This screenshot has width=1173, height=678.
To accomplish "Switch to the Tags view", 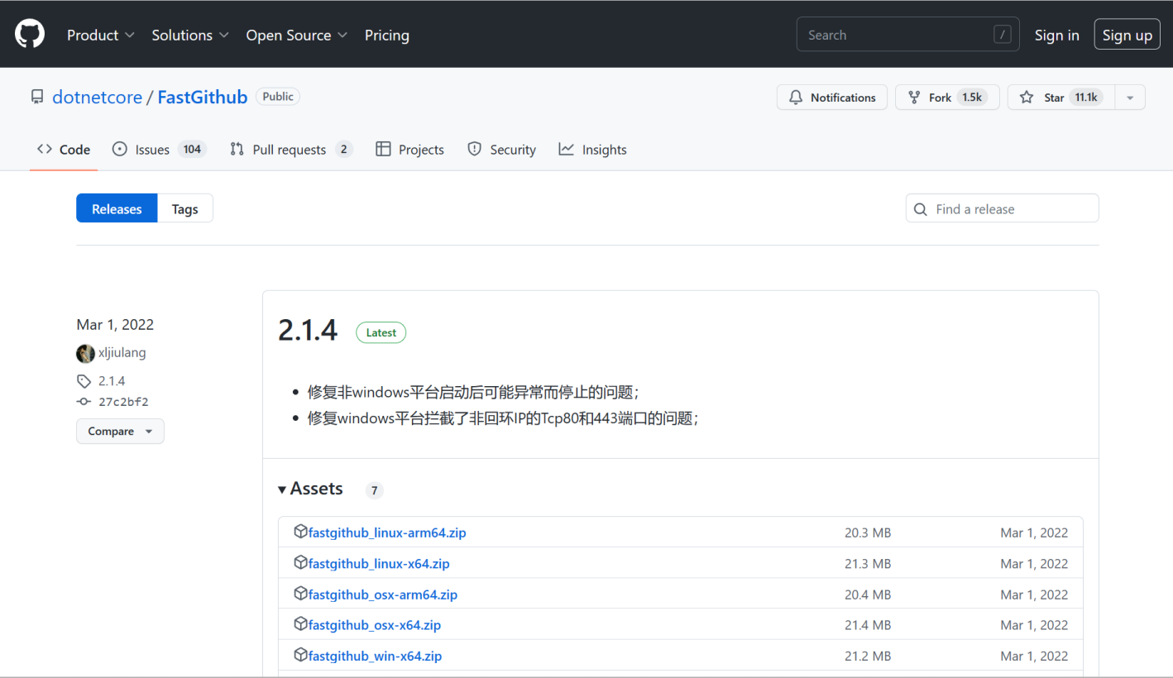I will (x=184, y=208).
